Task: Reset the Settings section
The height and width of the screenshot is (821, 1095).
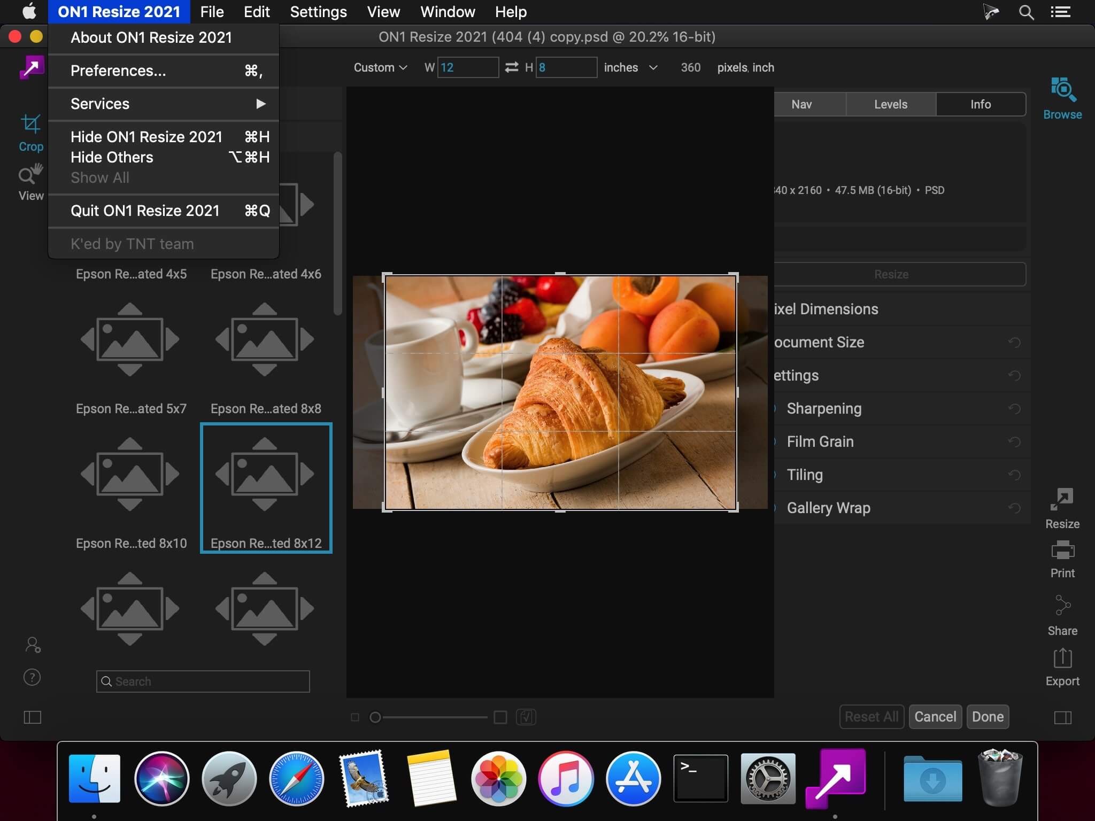Action: 1014,375
